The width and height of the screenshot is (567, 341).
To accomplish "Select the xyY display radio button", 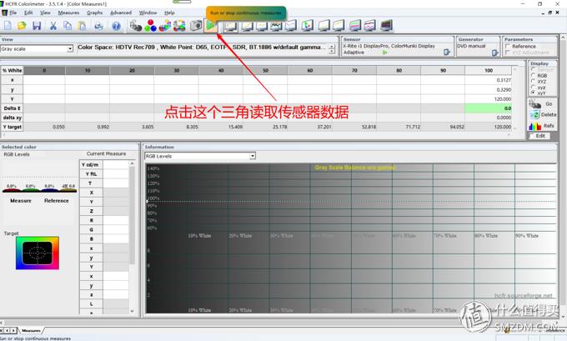I will click(x=533, y=93).
